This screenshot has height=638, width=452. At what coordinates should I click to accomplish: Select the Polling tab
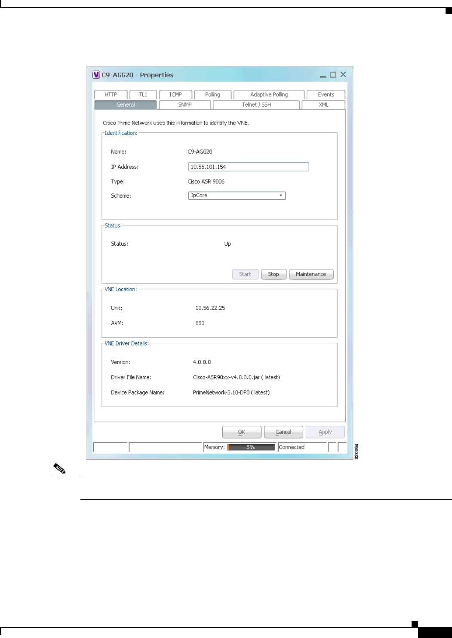point(213,95)
